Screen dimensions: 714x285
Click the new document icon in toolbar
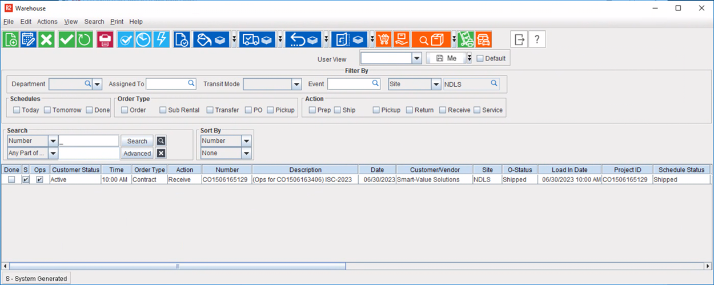[10, 39]
